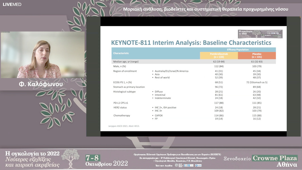Click the green Crowne Plaza badge
Viewport: 302px width, 170px height.
pos(274,158)
